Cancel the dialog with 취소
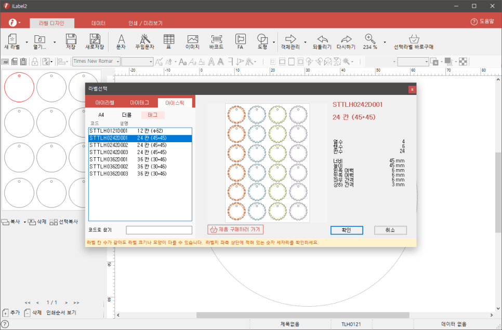 click(390, 230)
